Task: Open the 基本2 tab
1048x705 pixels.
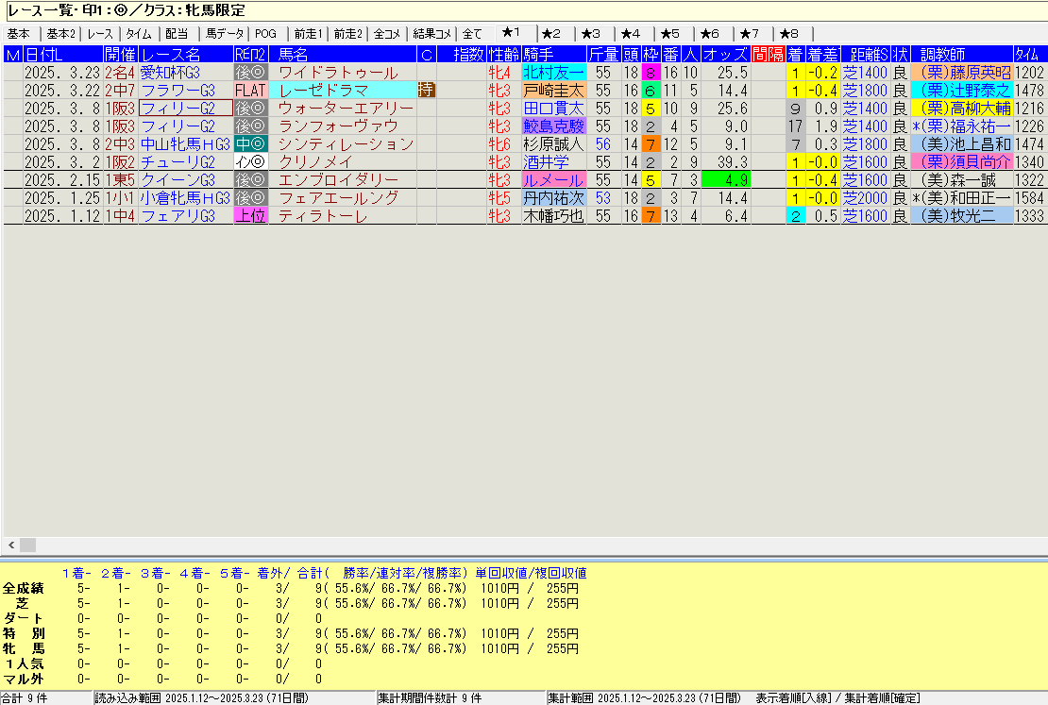Action: [60, 34]
